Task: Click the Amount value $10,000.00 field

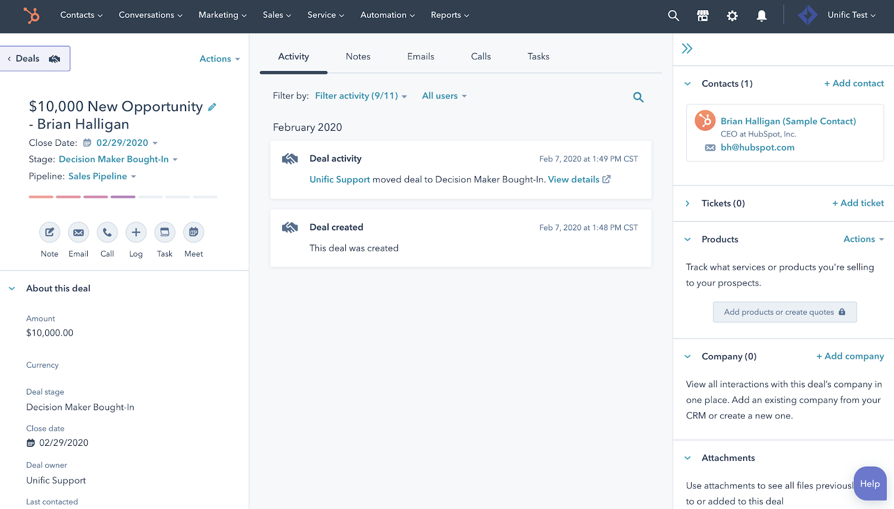Action: 50,333
